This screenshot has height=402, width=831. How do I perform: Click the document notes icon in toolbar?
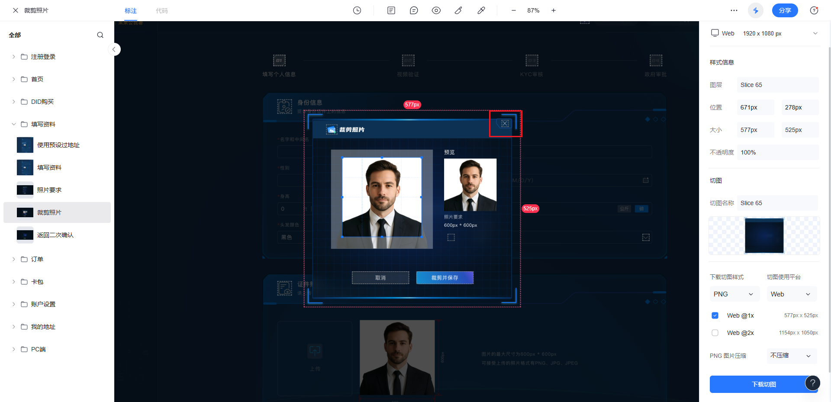(391, 10)
